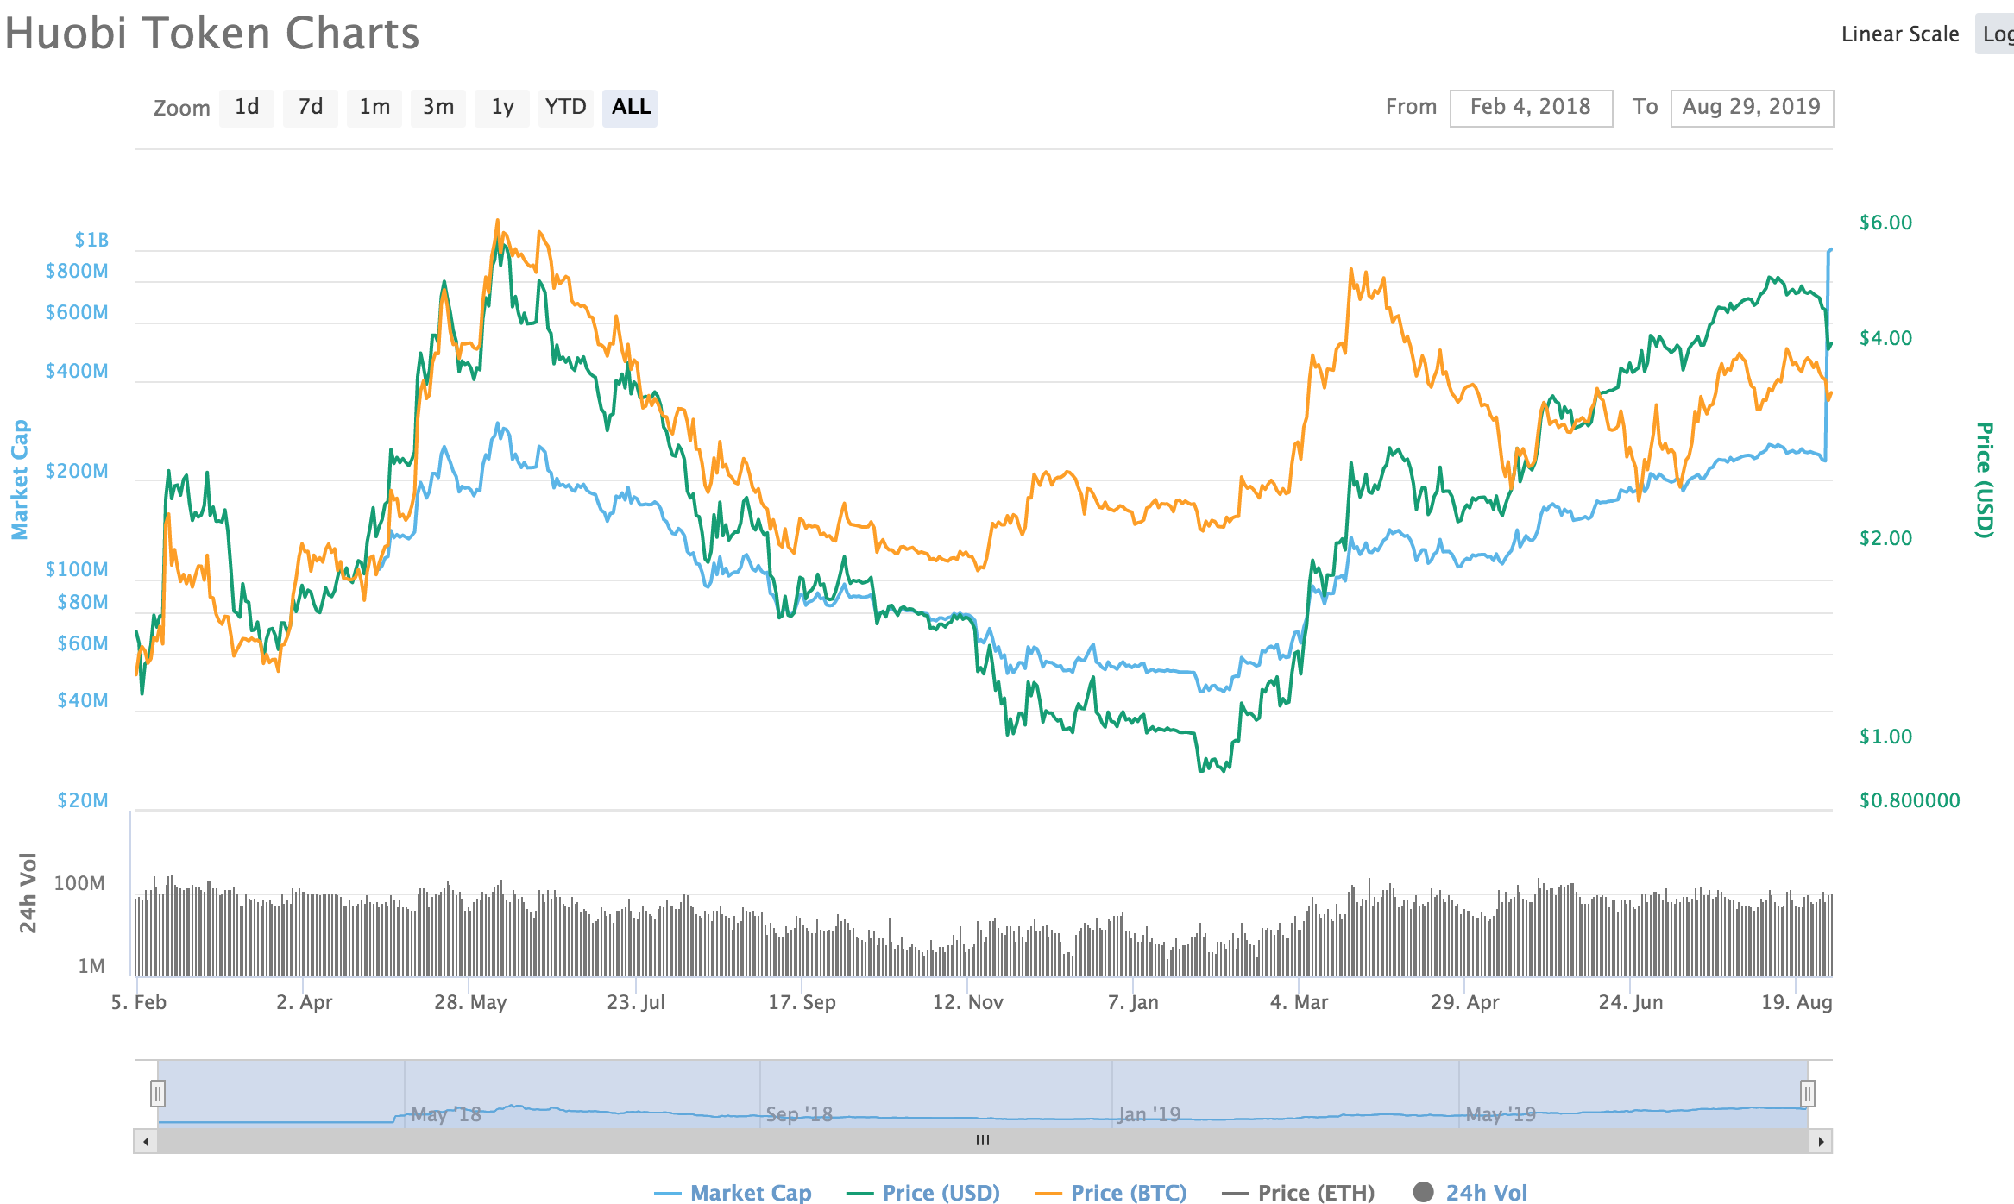This screenshot has width=2014, height=1204.
Task: Click the Sep '18 navigator label
Action: click(x=799, y=1114)
